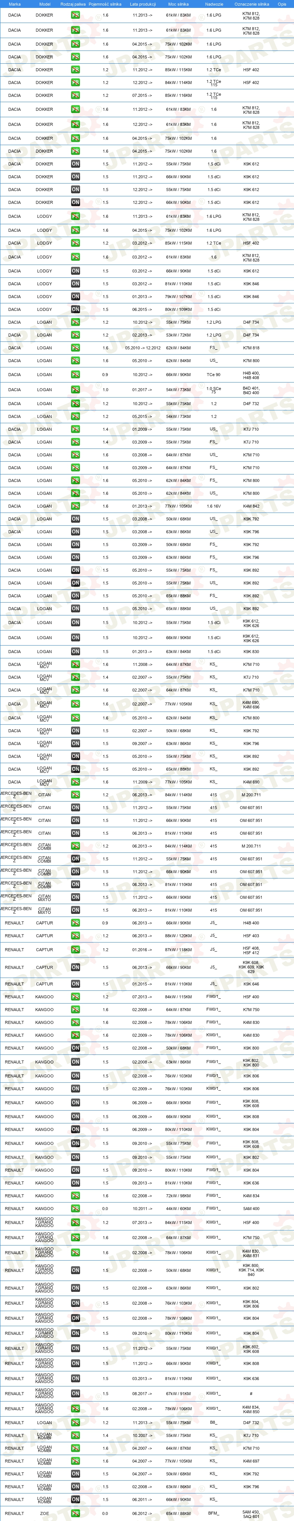This screenshot has height=1521, width=294.
Task: Click the 07.2015 -> production date
Action: 142,95
